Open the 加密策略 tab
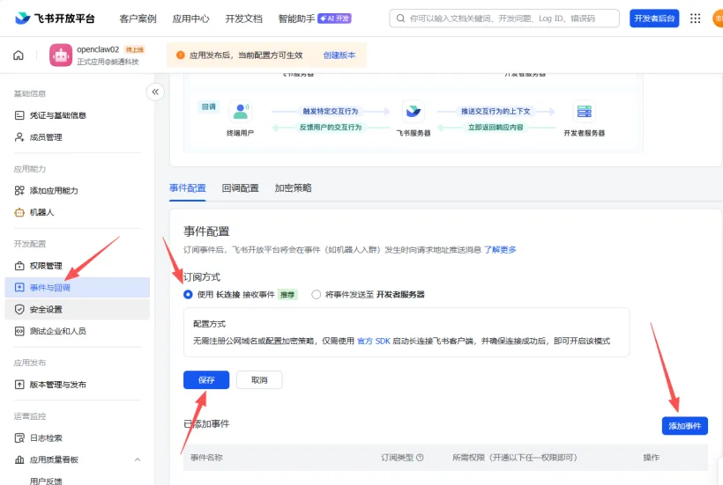The image size is (723, 485). tap(294, 188)
